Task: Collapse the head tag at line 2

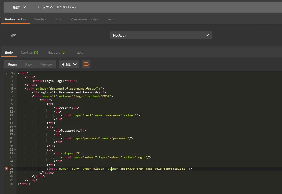Action: point(15,77)
